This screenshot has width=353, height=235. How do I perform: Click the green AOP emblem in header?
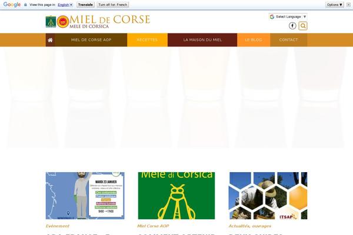[51, 22]
